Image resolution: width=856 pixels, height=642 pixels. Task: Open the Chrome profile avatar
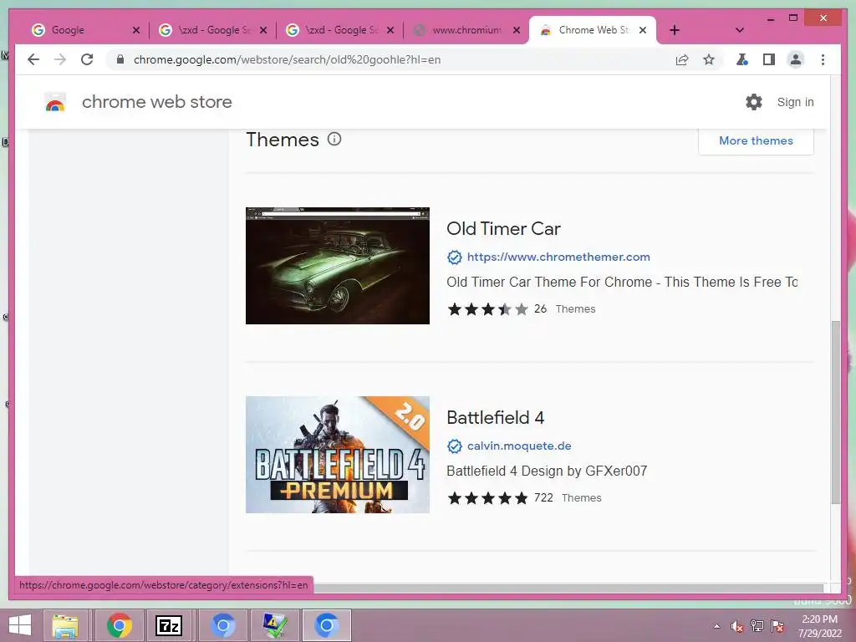click(x=796, y=59)
